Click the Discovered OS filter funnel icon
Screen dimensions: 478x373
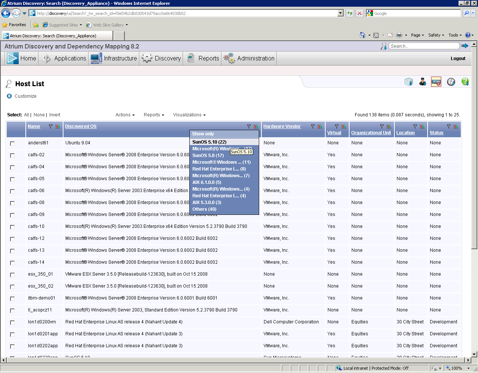pos(249,126)
